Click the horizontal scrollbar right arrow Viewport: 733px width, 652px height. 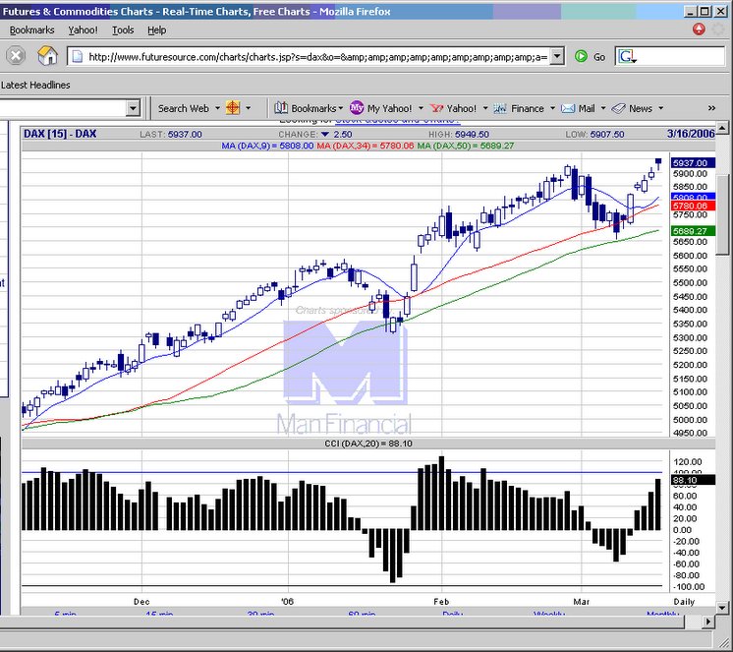tap(707, 622)
